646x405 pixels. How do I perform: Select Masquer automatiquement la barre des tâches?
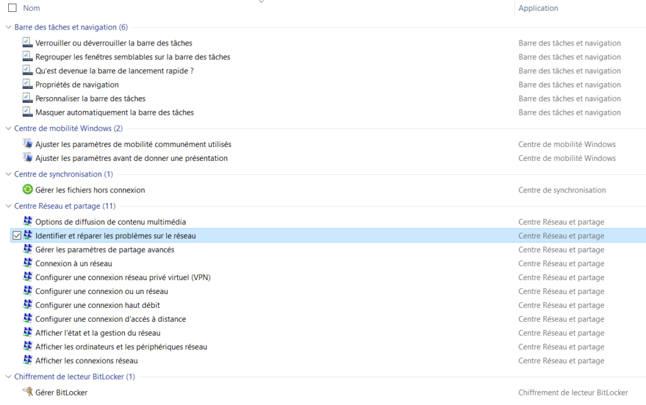click(115, 112)
